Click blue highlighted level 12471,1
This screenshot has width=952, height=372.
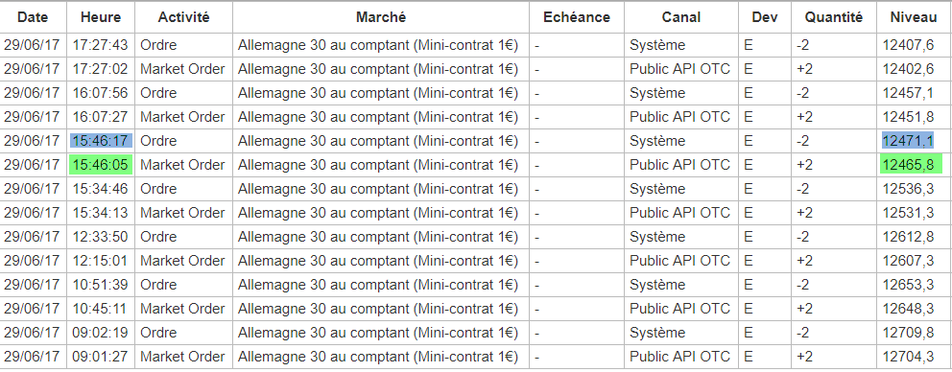[908, 141]
